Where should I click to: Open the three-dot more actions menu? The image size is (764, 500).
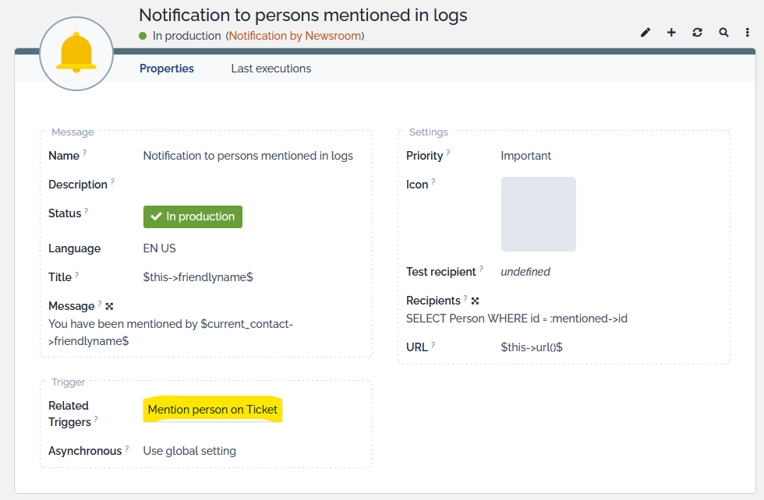(x=748, y=33)
